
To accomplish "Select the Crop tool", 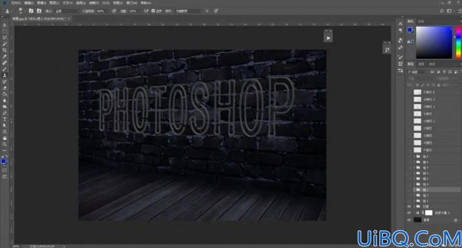I will click(5, 50).
